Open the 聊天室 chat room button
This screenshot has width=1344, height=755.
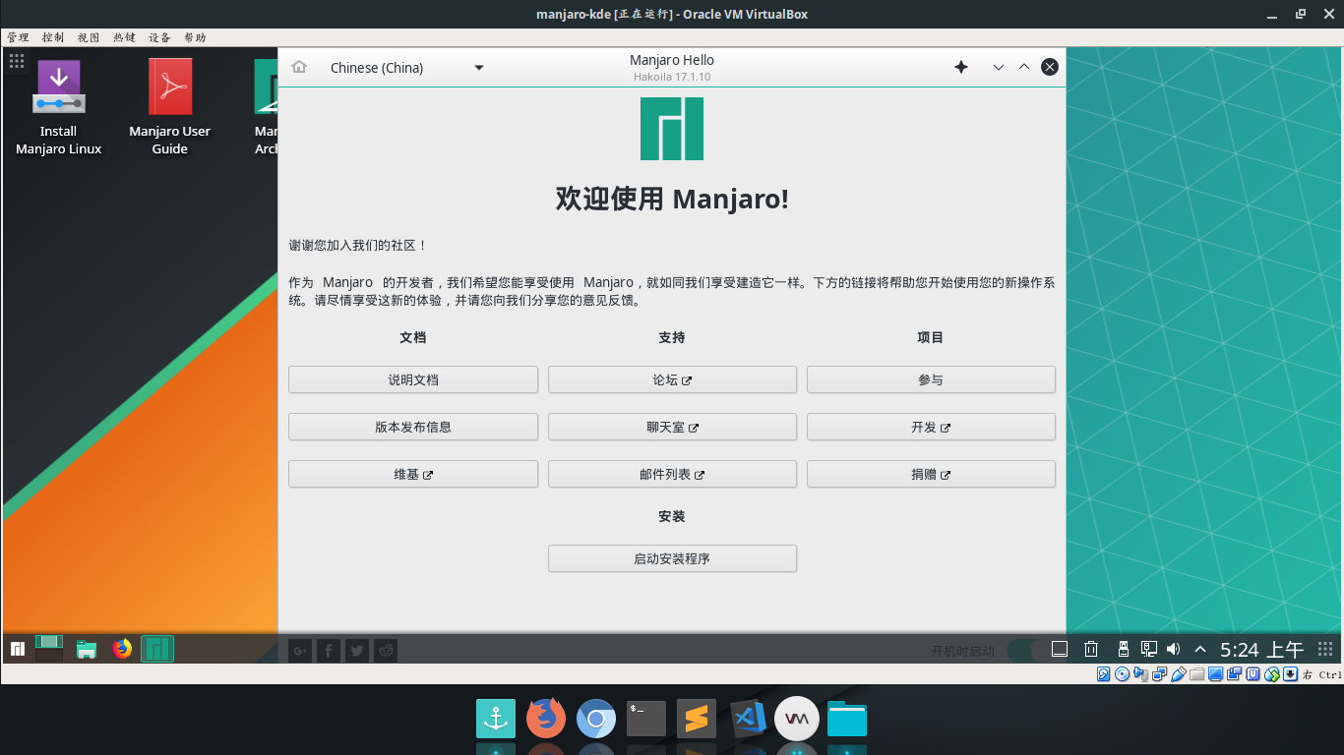tap(672, 427)
